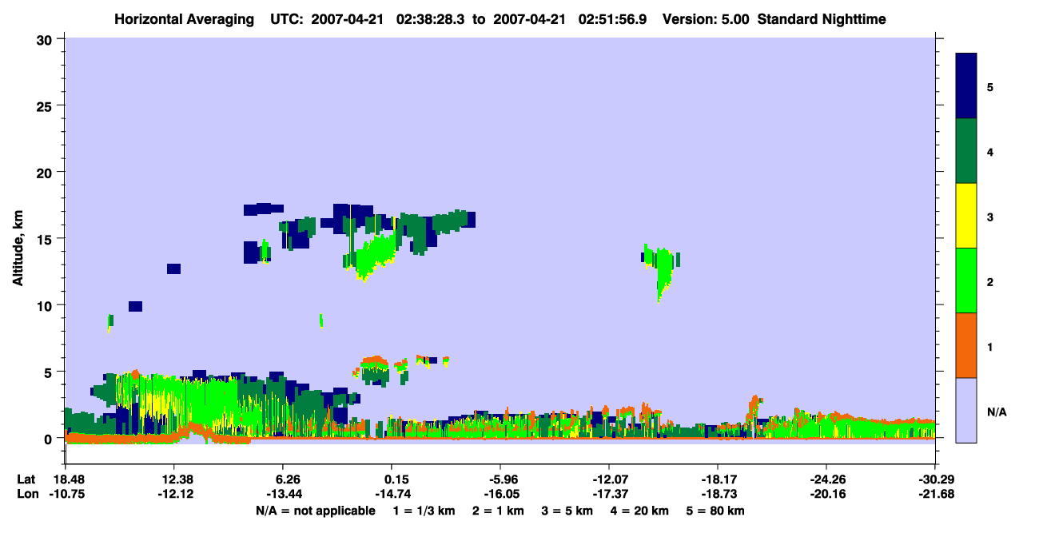This screenshot has height=533, width=1039.
Task: Select the yellow 3 color swatch
Action: pyautogui.click(x=966, y=216)
